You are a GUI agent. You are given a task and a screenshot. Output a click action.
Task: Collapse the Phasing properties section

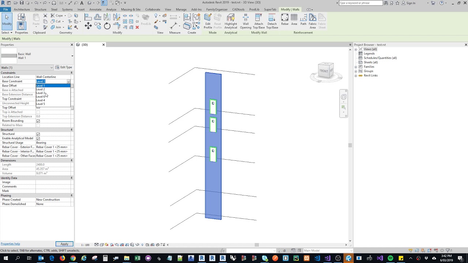pos(71,195)
